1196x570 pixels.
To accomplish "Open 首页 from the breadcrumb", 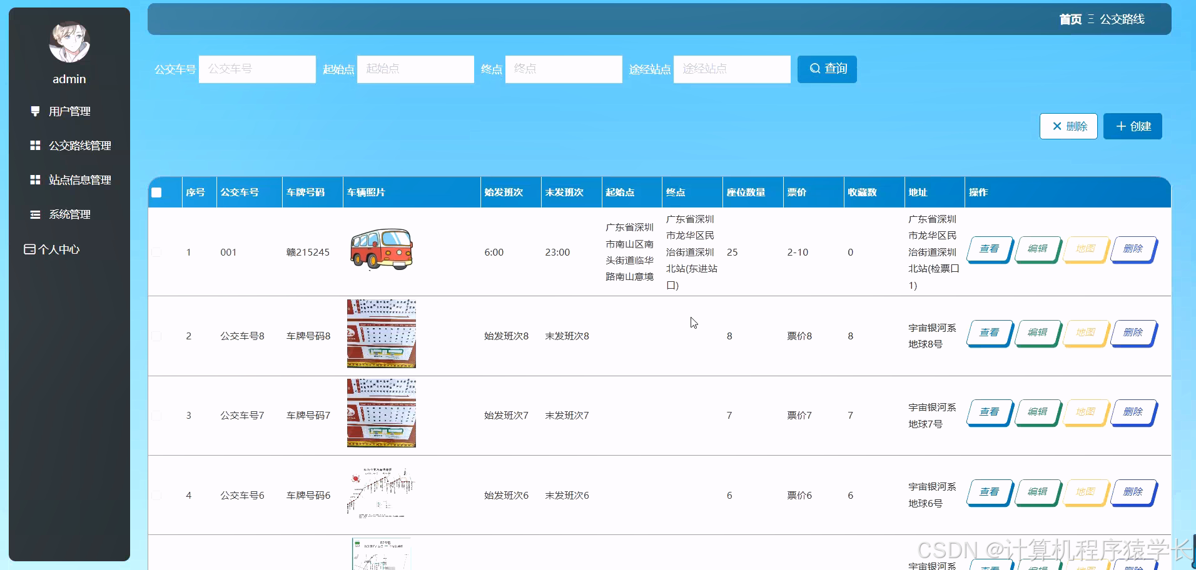I will pyautogui.click(x=1070, y=19).
